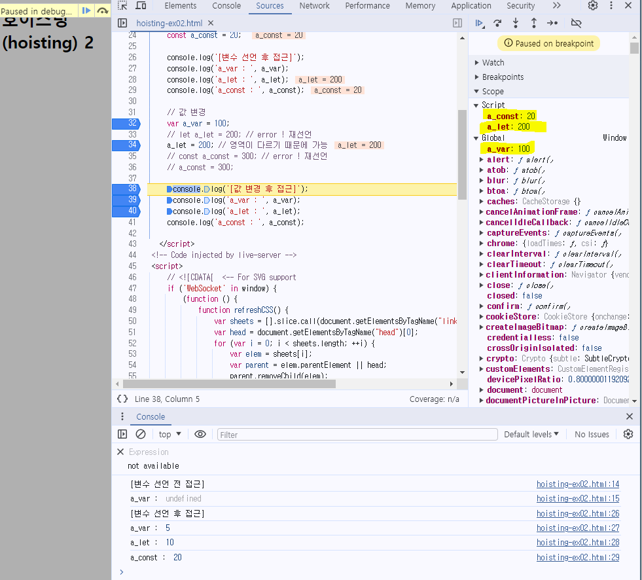This screenshot has width=642, height=580.
Task: Switch to the Console tab
Action: tap(226, 6)
